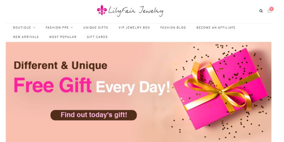Click the LilyFair Jewelry logo text

pyautogui.click(x=136, y=11)
